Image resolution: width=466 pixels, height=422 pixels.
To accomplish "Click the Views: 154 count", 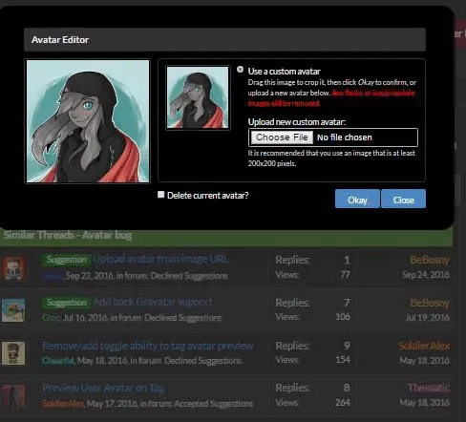I will click(343, 360).
